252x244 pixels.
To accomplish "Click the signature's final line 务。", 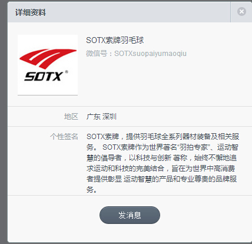I will coord(91,189).
